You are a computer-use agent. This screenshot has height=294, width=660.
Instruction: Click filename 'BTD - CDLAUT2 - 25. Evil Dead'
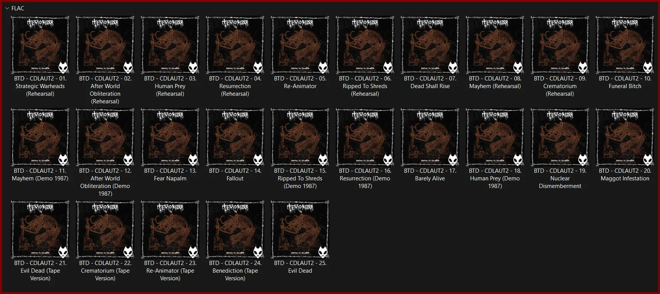[300, 267]
